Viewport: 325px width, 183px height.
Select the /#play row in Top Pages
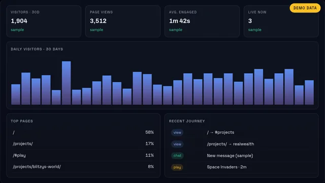tap(83, 155)
